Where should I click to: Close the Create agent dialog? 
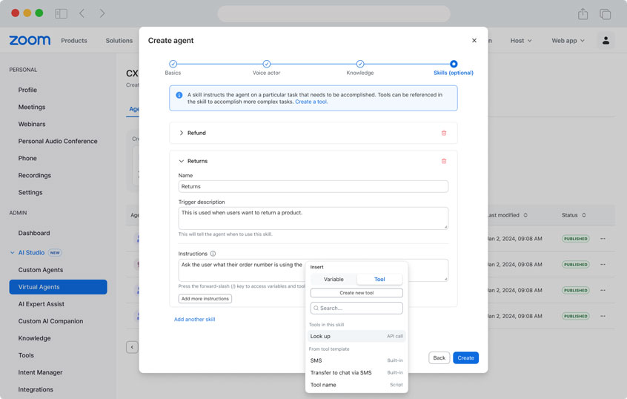coord(474,41)
